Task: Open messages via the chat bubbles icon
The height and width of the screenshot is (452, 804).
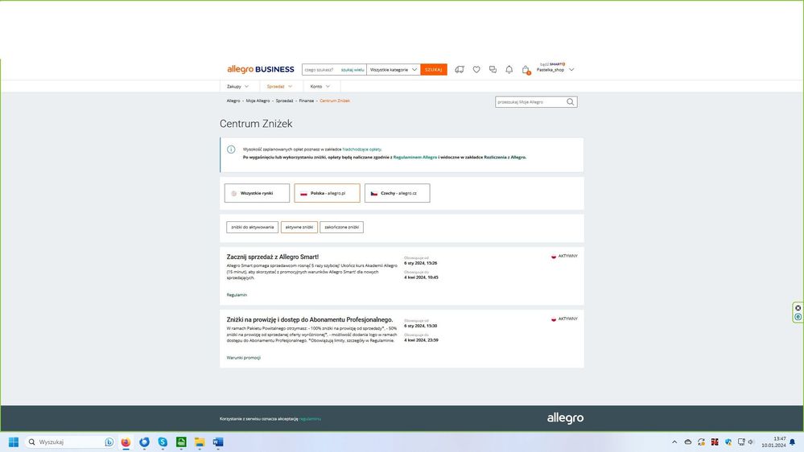Action: [x=493, y=70]
